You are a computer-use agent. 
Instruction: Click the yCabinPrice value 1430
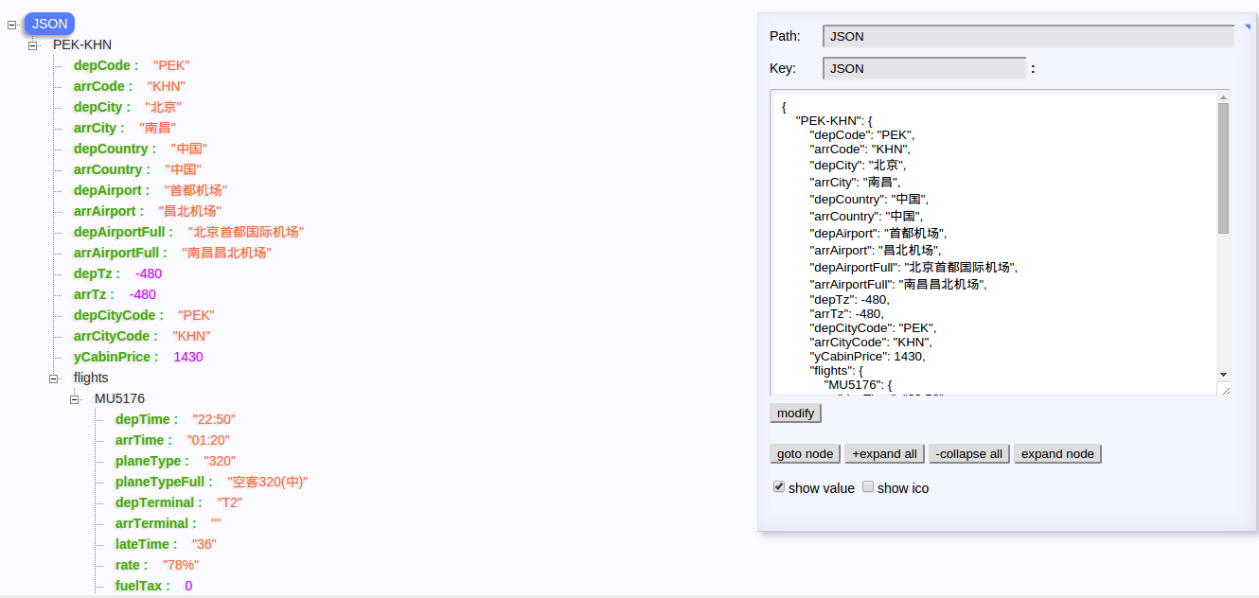(188, 357)
